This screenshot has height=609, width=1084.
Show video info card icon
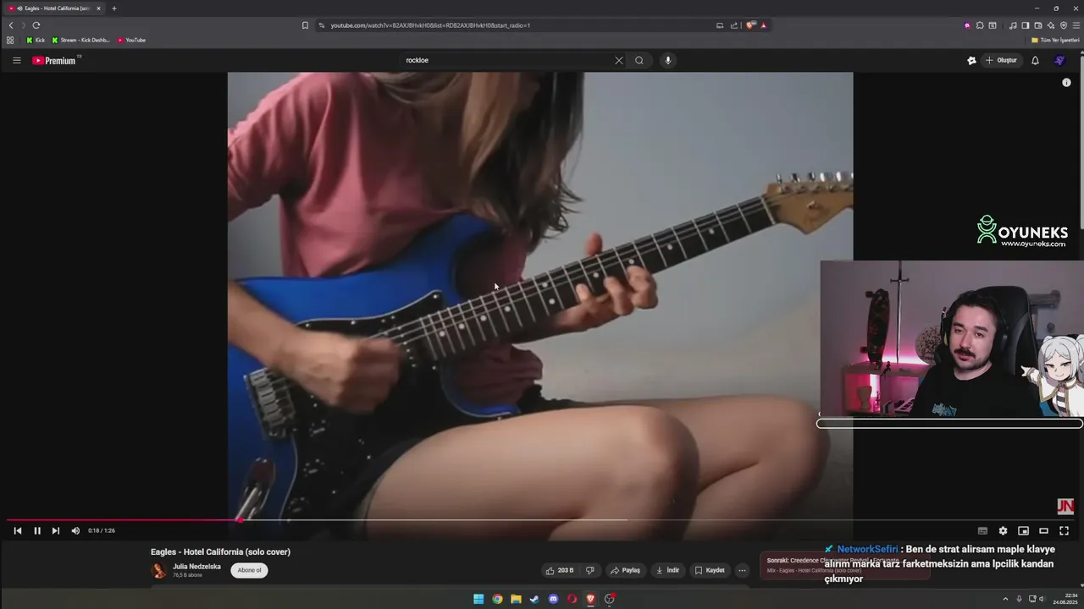coord(1066,82)
